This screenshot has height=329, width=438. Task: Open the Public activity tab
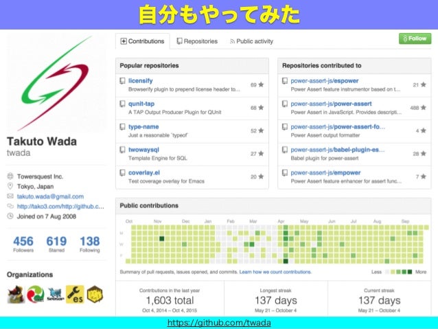coord(251,41)
